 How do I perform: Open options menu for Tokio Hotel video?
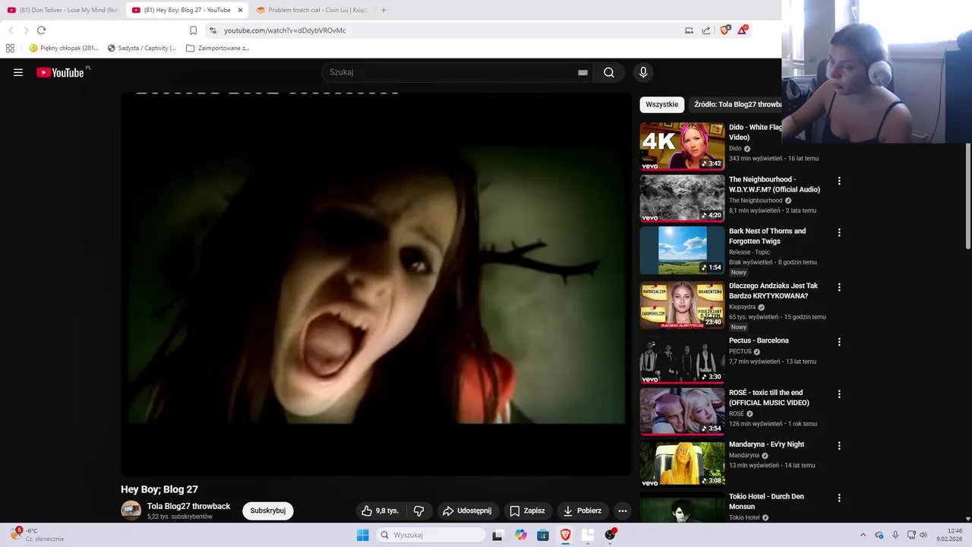(x=839, y=498)
